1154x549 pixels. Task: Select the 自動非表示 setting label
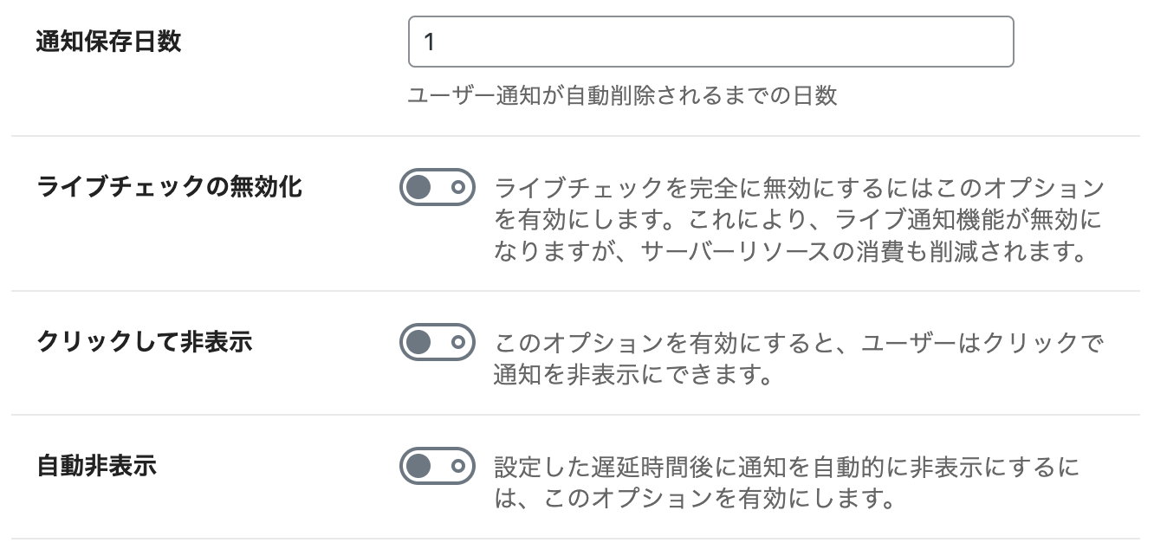[x=97, y=465]
